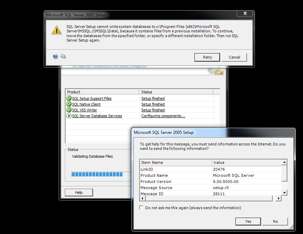Click the horizontal scrollbar track in list

click(209, 198)
